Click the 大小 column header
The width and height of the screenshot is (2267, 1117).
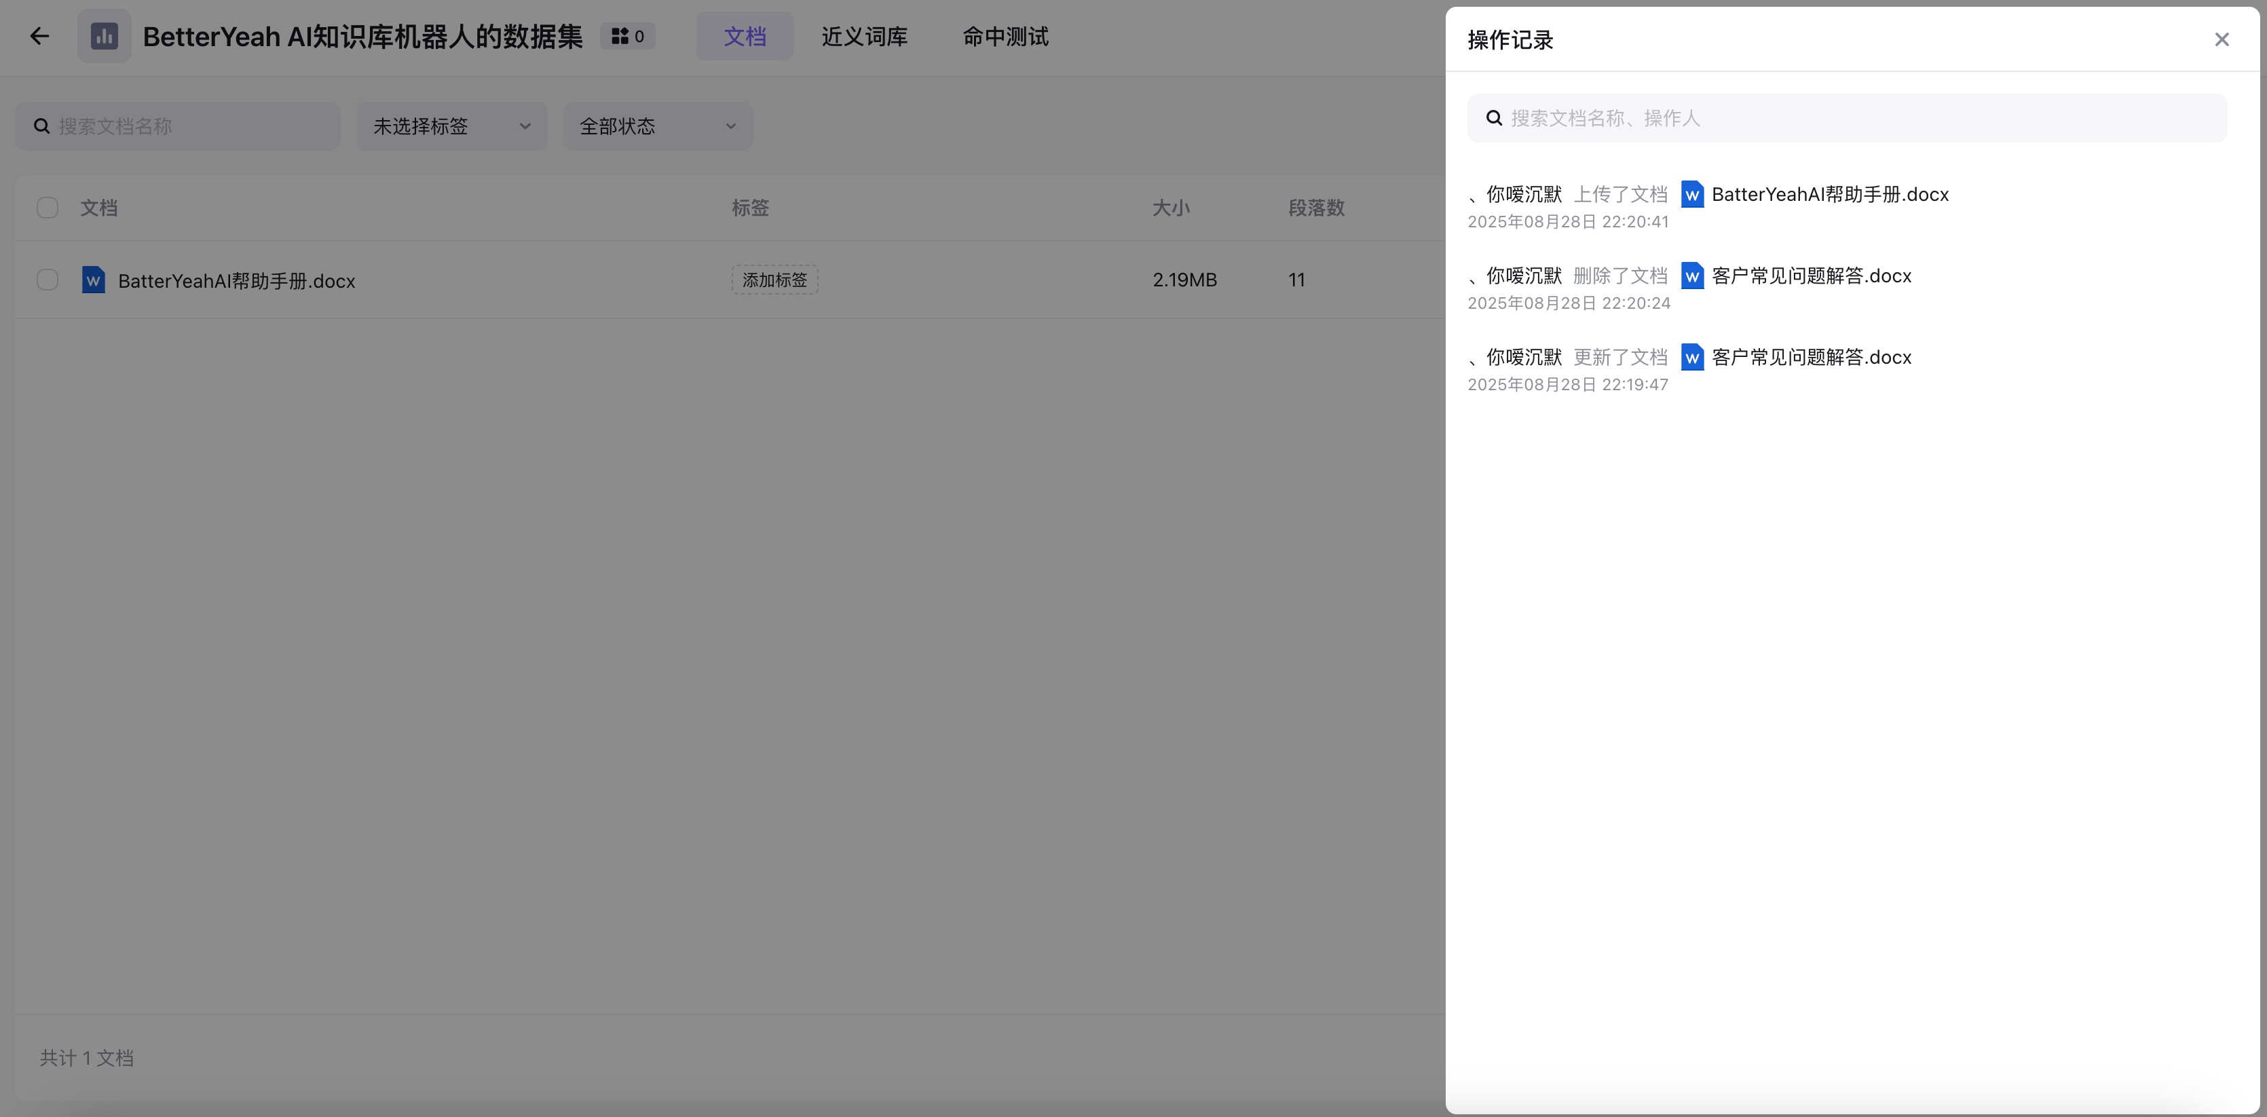point(1170,208)
